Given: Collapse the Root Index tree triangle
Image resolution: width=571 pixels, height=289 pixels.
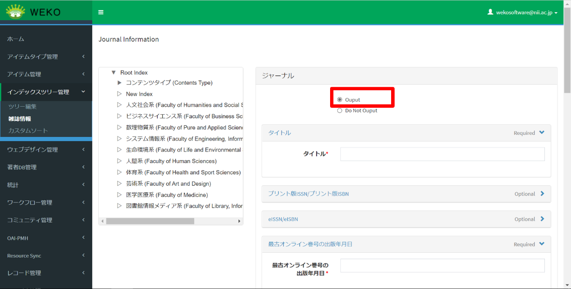Looking at the screenshot, I should coord(113,73).
